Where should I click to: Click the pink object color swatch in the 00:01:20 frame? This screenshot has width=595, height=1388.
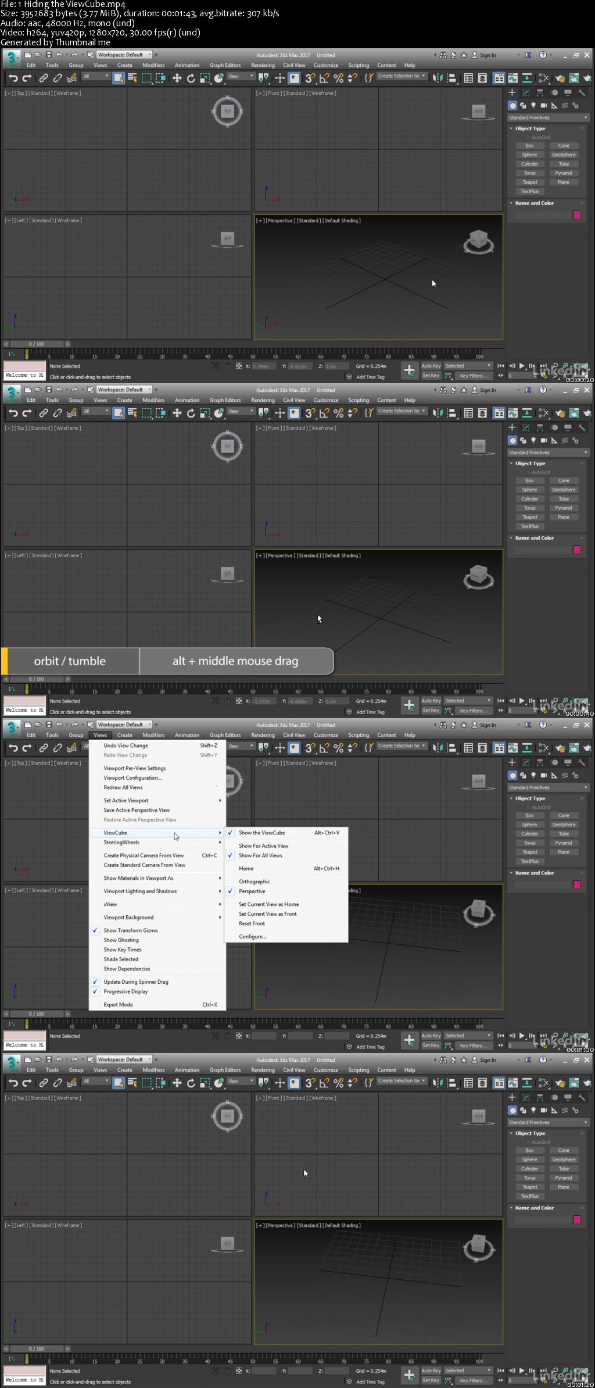coord(577,1219)
